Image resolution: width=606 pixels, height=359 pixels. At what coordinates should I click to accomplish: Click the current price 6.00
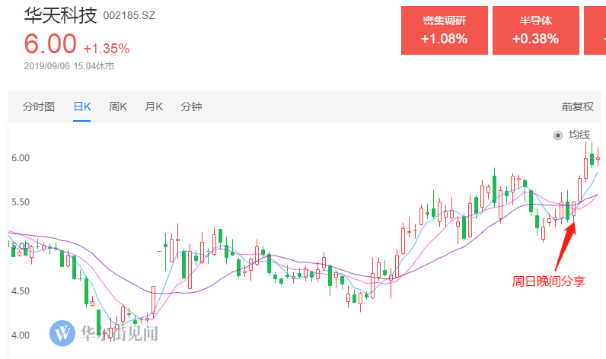[50, 43]
